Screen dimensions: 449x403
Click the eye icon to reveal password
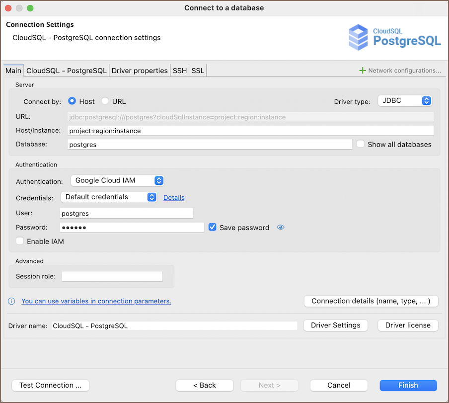click(x=281, y=228)
